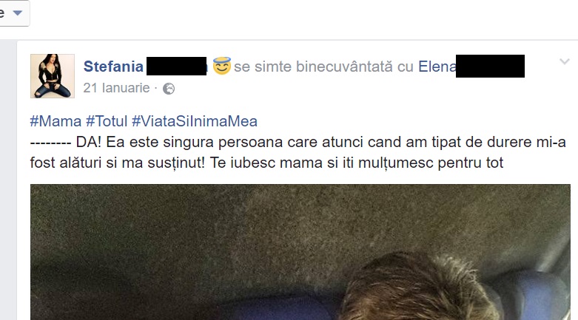Image resolution: width=578 pixels, height=320 pixels.
Task: Click the dashed line before 'DA!' text
Action: [50, 143]
